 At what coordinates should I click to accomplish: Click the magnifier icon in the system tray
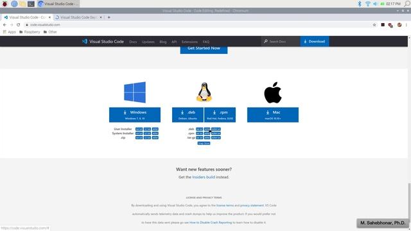pyautogui.click(x=407, y=4)
